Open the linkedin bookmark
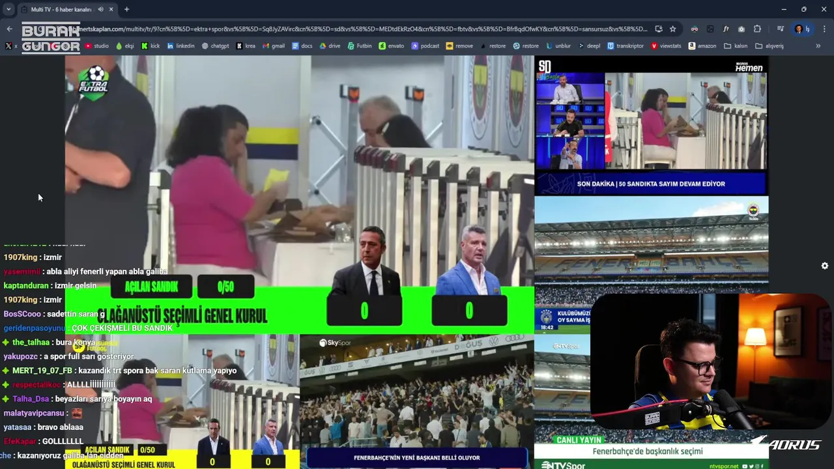Viewport: 834px width, 469px height. pyautogui.click(x=180, y=46)
